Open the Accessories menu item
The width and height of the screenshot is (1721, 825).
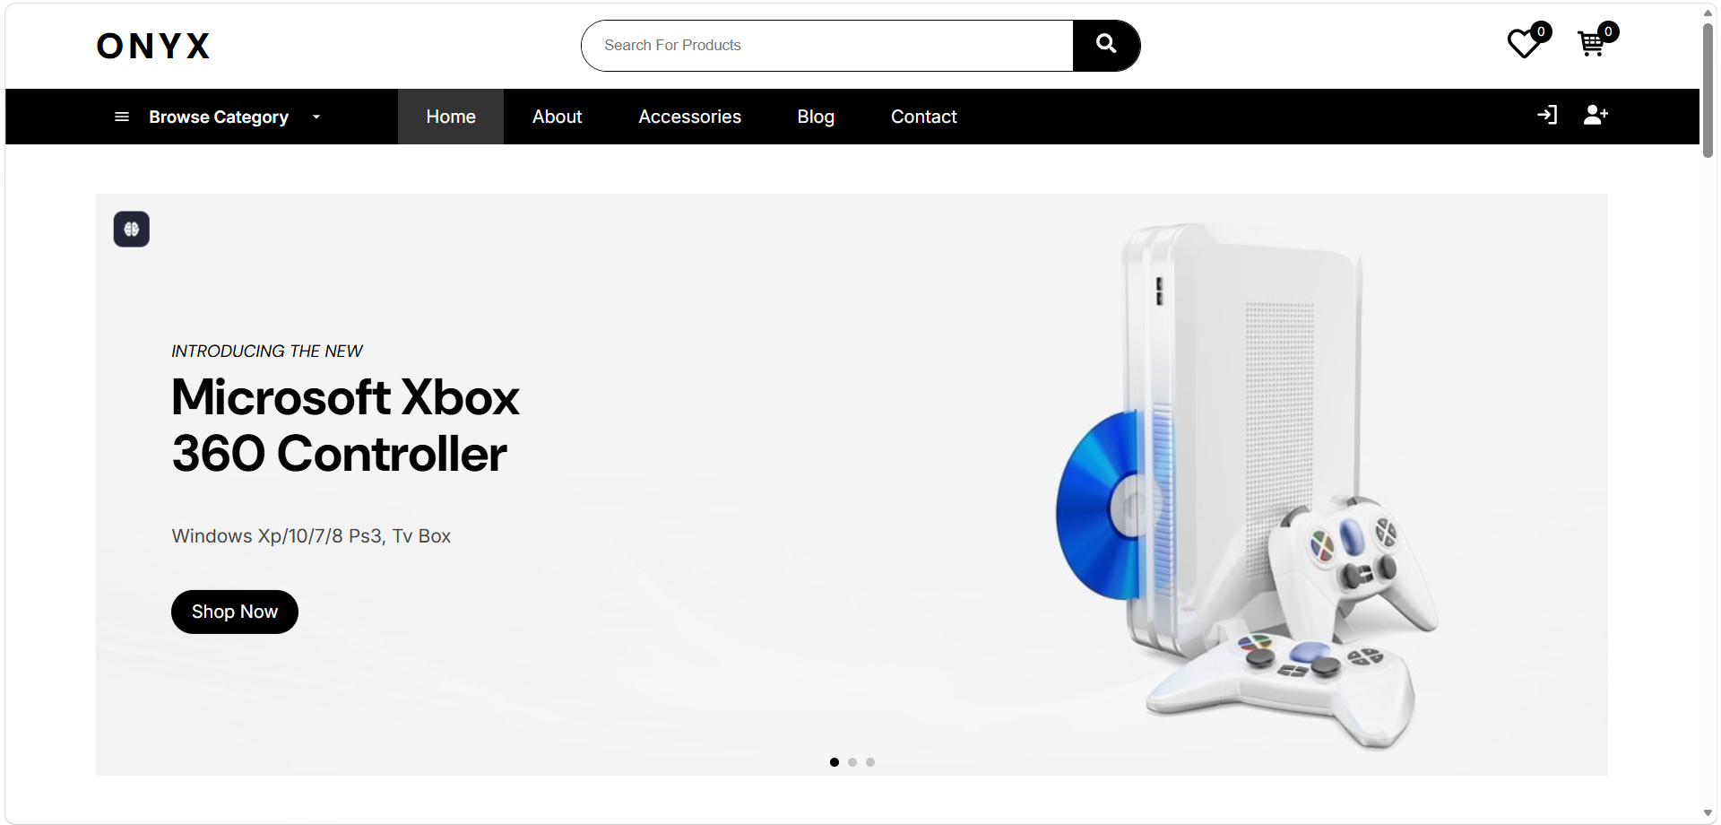[x=689, y=117]
